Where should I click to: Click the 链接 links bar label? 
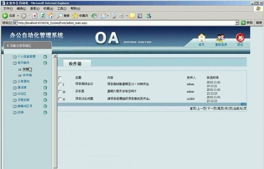[259, 23]
